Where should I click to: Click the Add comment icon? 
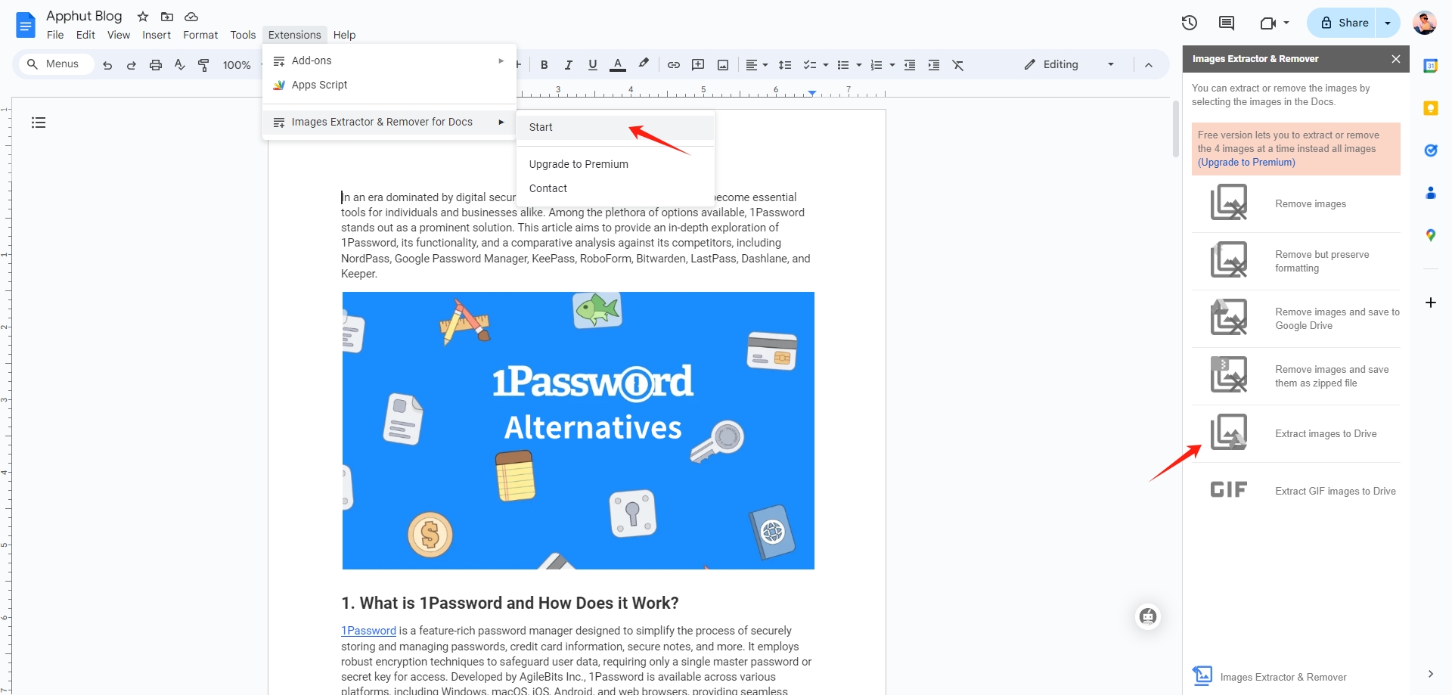click(698, 65)
